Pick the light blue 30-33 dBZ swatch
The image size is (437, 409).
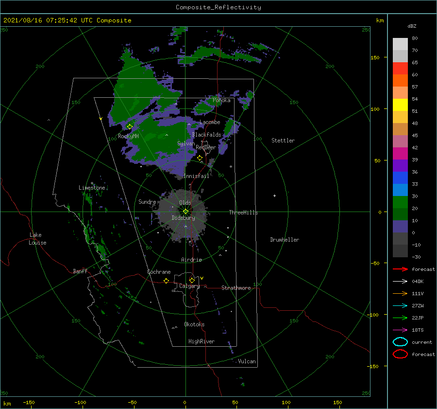[x=400, y=190]
